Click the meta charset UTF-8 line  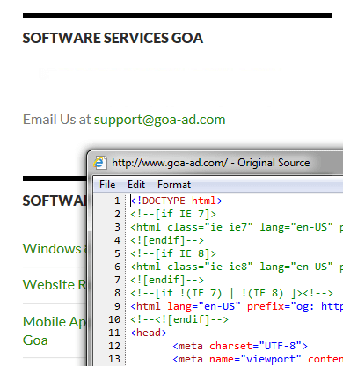click(240, 346)
